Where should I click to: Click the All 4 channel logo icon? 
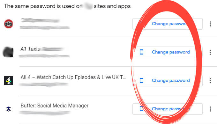(x=9, y=81)
